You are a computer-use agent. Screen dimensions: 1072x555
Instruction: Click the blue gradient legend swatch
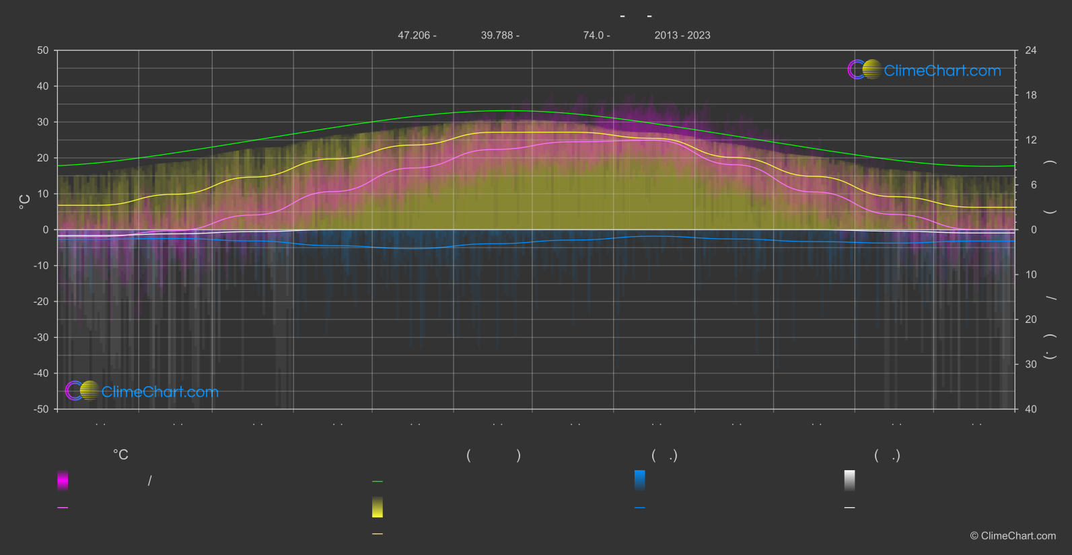(640, 480)
